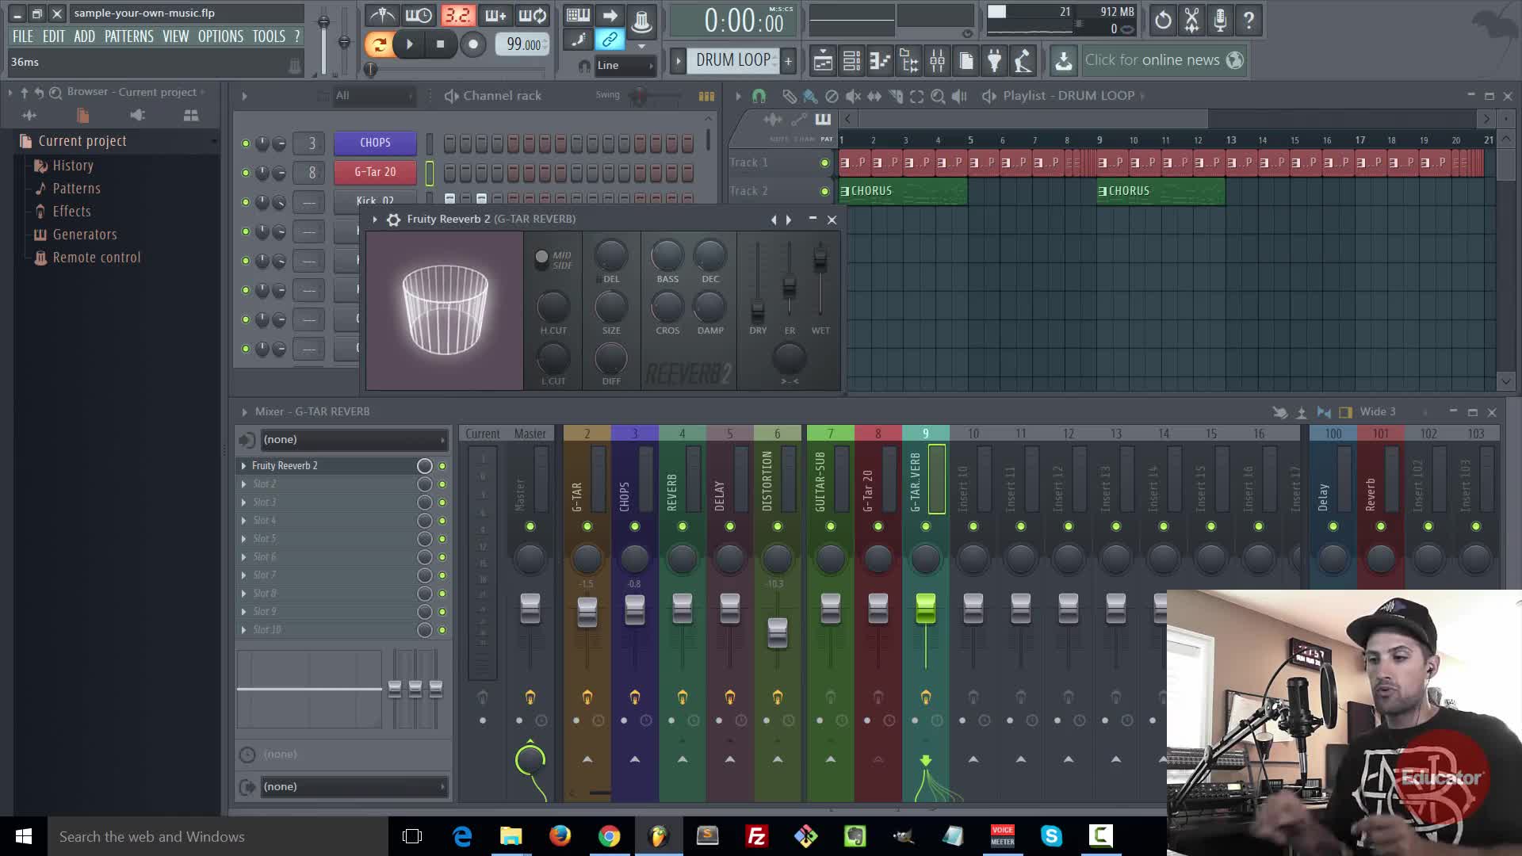Open the OPTIONS menu
Screen dimensions: 1522x856
(x=220, y=36)
